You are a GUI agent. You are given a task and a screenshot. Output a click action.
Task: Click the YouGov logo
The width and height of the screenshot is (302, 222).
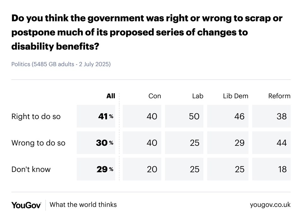tap(26, 205)
